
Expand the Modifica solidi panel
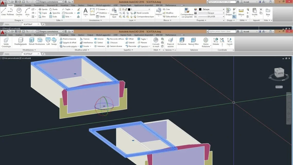[82, 50]
